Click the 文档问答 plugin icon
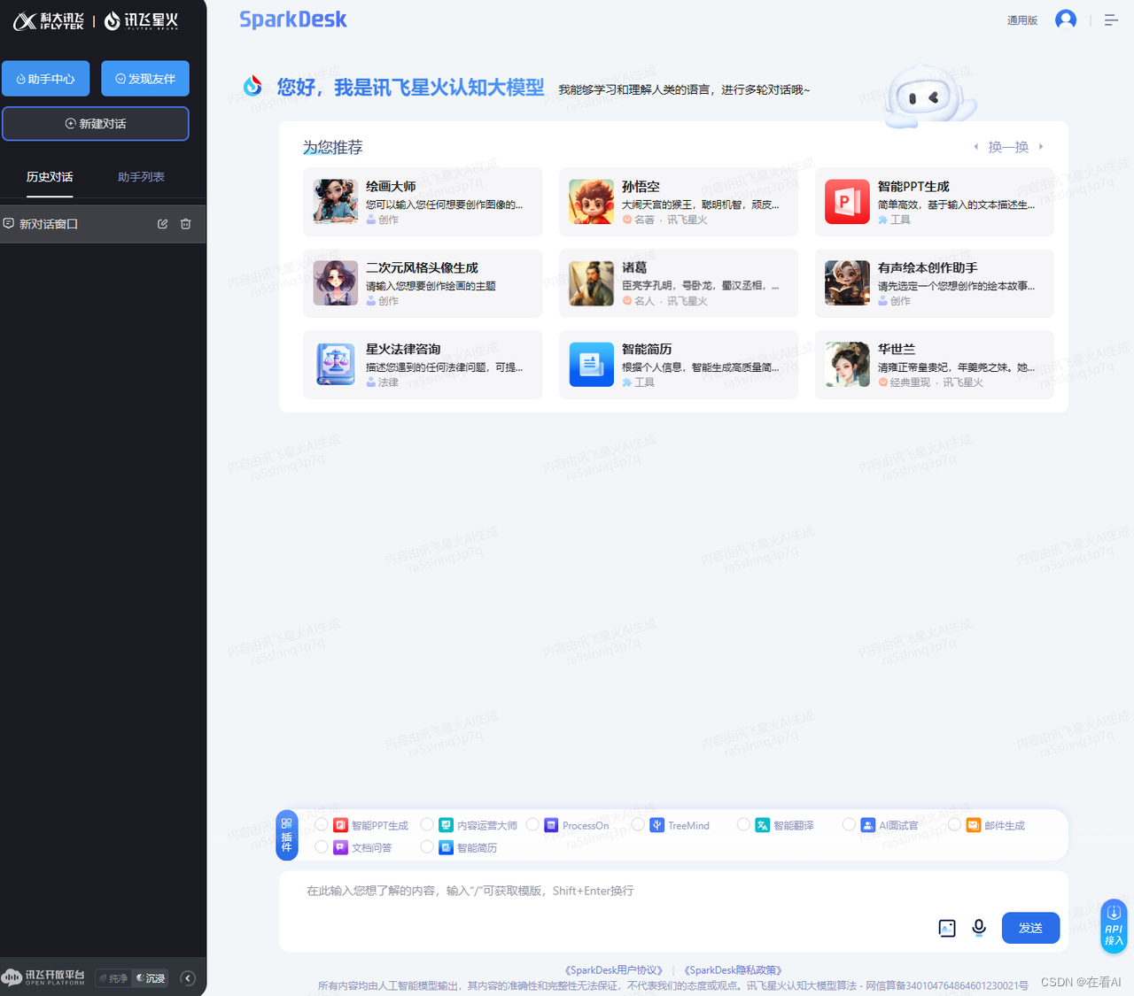Screen dimensions: 1134x996 [340, 847]
